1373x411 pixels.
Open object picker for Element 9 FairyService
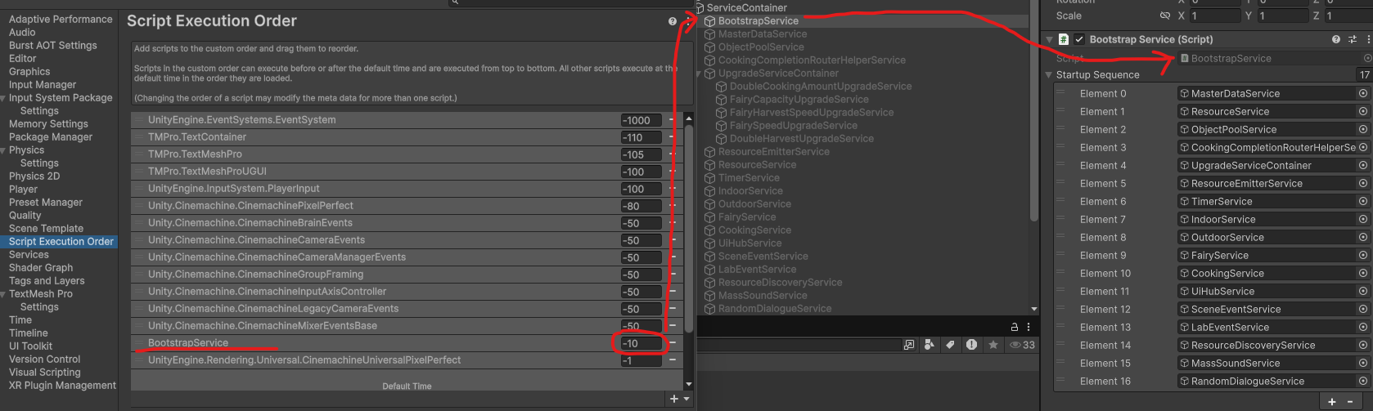point(1363,255)
